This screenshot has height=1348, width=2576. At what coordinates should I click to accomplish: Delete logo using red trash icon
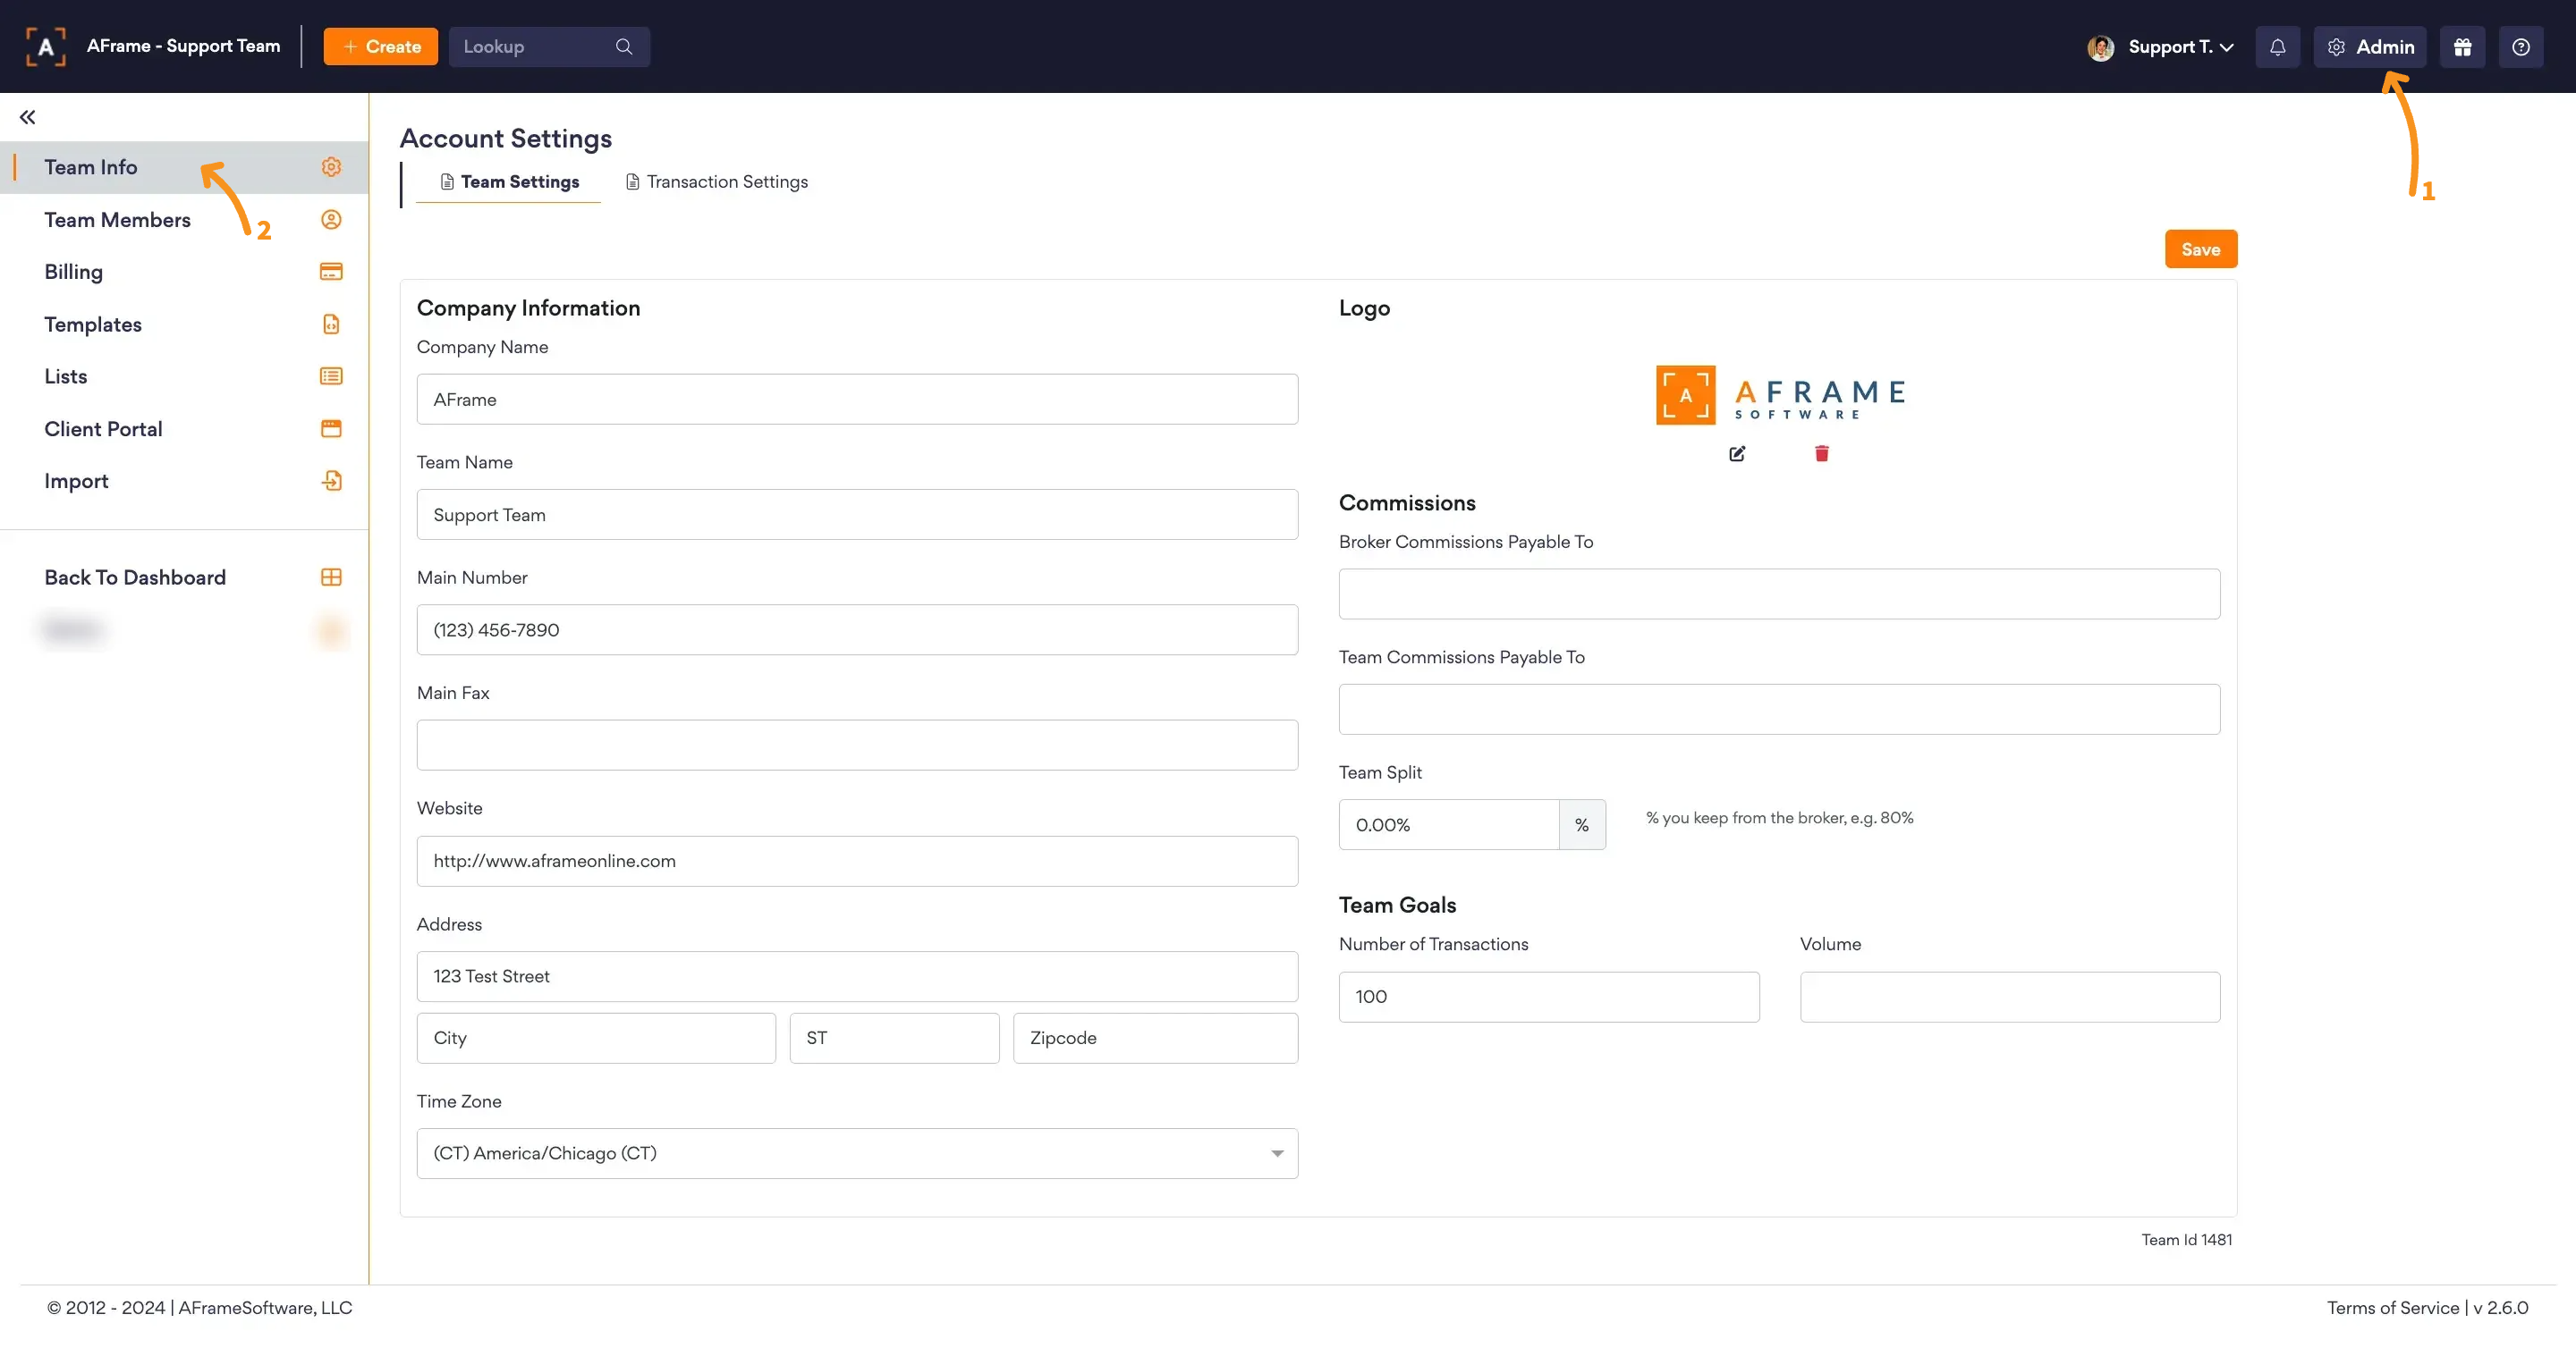tap(1821, 454)
